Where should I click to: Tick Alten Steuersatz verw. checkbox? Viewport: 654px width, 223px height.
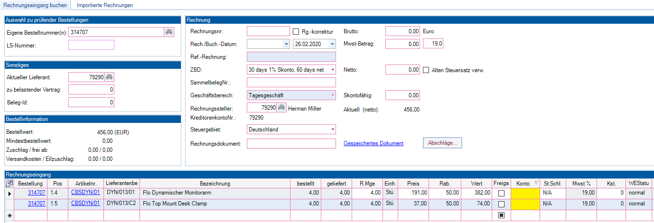[426, 70]
